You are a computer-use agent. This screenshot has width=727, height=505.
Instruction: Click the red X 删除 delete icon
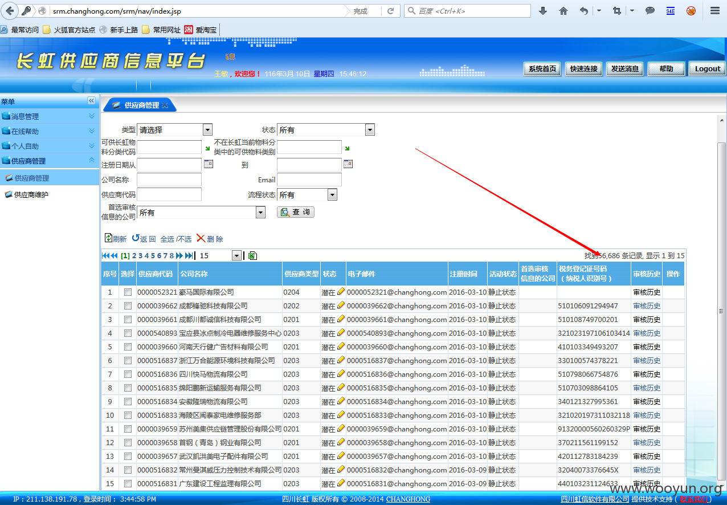201,238
